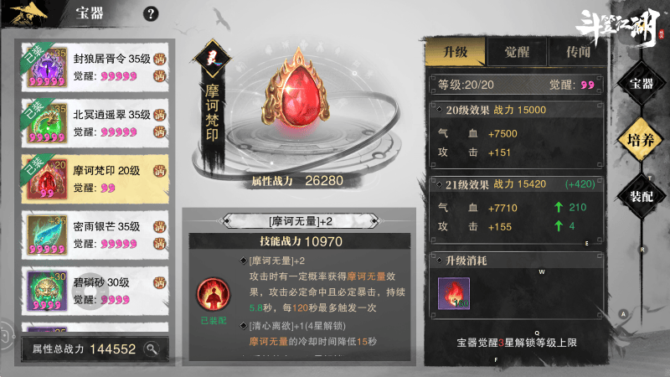Click the magnifier next to total power
This screenshot has height=377, width=670.
coord(152,349)
